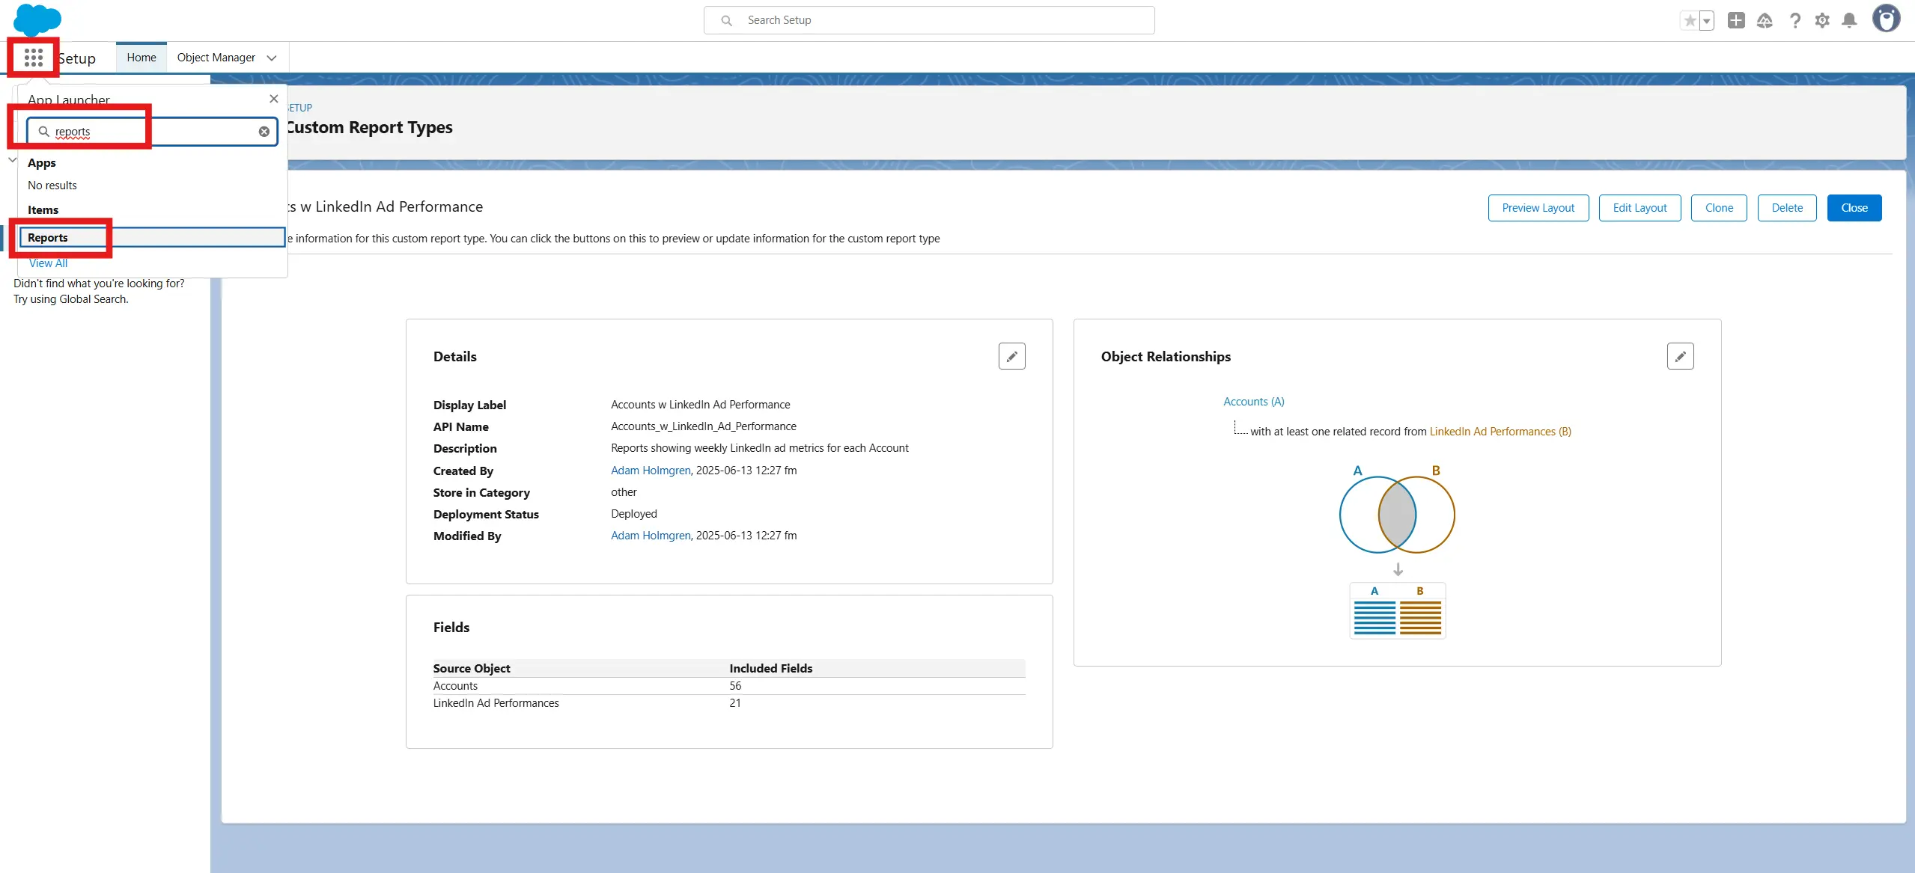Open LinkedIn Ad Performances (B) link
This screenshot has height=873, width=1915.
(x=1500, y=432)
